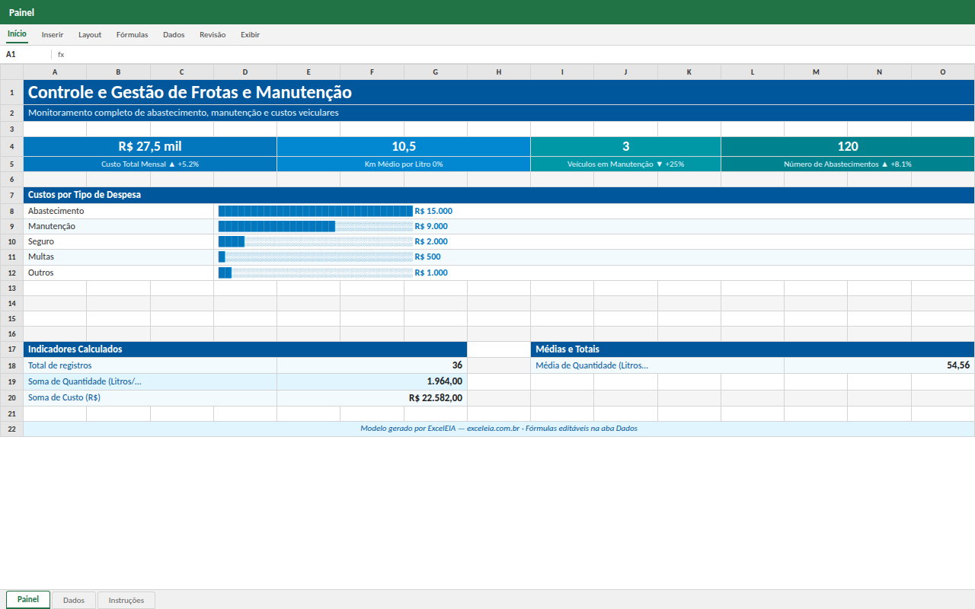The image size is (975, 609).
Task: Click Número de Abastecimentos label
Action: 848,164
